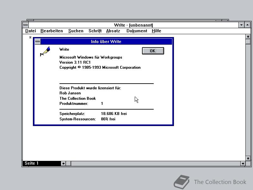The width and height of the screenshot is (253, 190).
Task: Click the 80% frei resources value
Action: [108, 119]
